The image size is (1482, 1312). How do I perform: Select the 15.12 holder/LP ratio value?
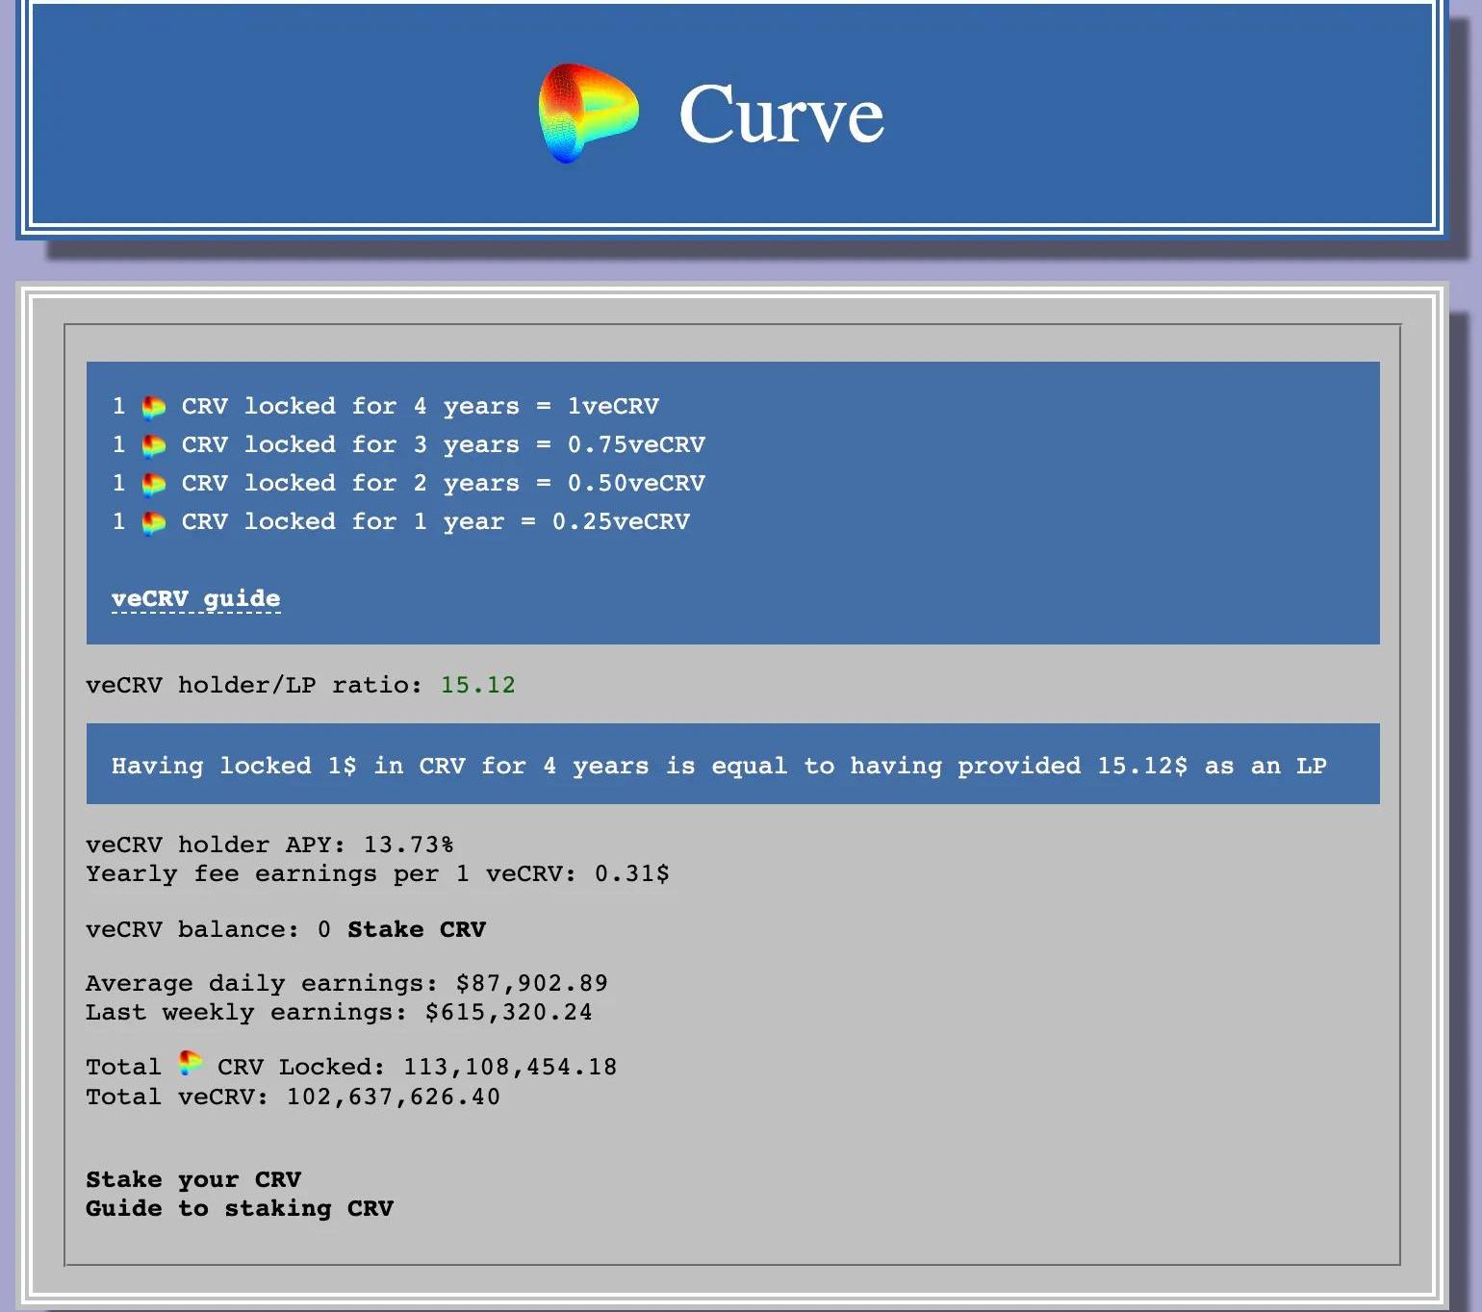[478, 685]
